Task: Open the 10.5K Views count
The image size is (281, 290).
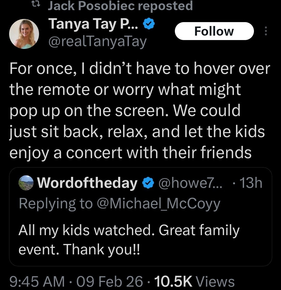Action: (x=194, y=282)
